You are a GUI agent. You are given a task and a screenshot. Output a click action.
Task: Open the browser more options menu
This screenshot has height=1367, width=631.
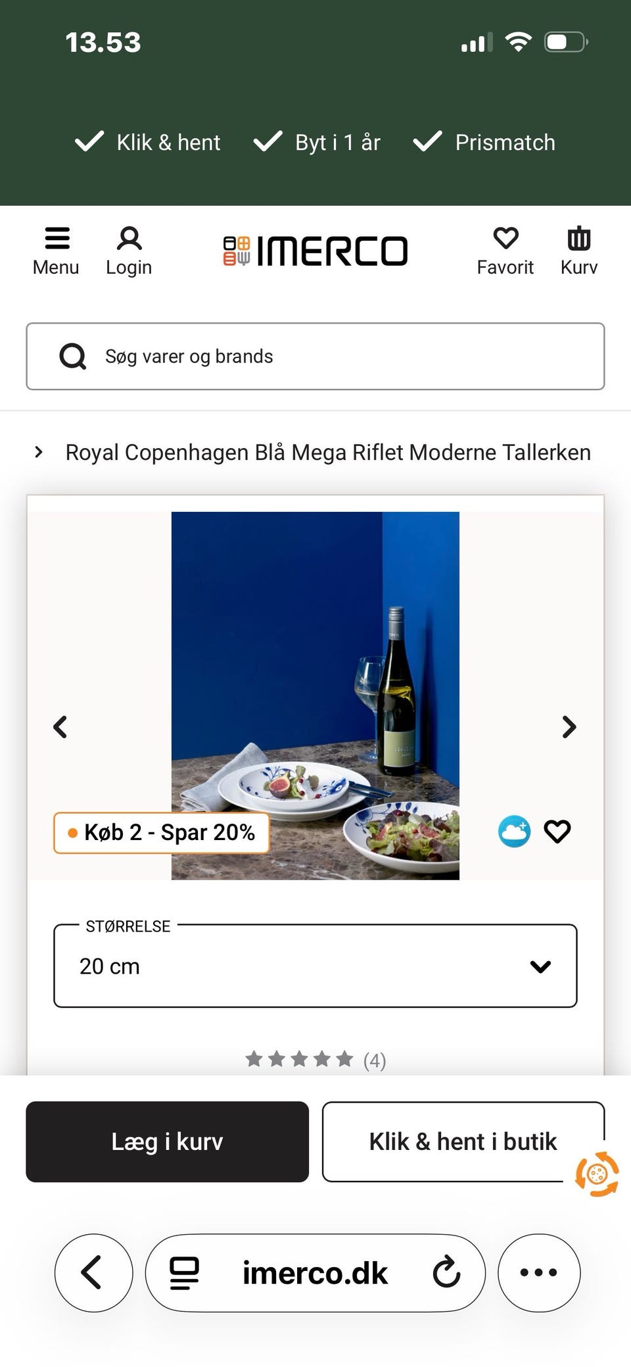click(x=539, y=1272)
